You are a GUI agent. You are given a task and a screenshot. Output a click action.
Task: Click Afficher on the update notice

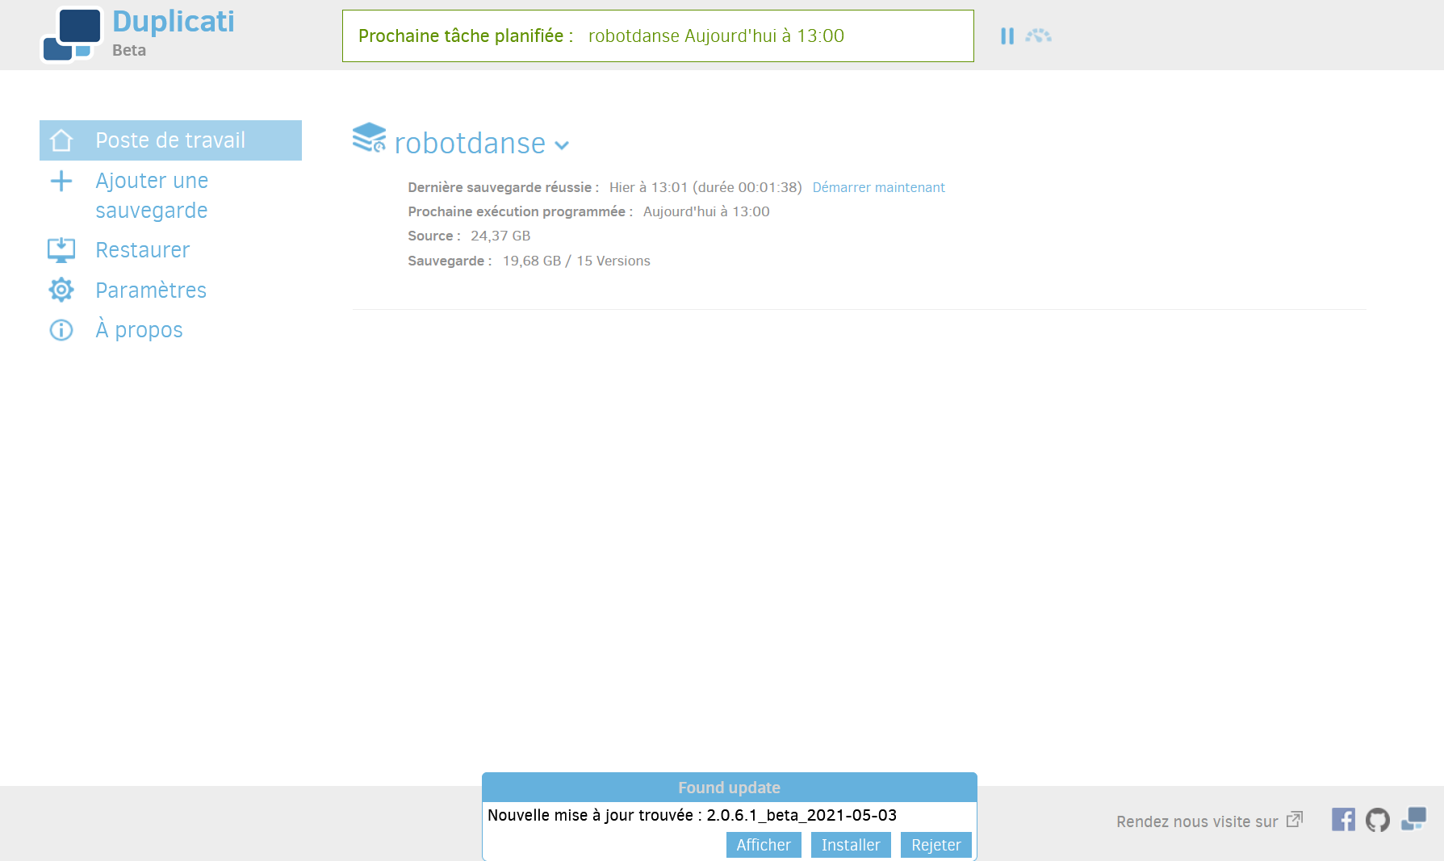[764, 845]
